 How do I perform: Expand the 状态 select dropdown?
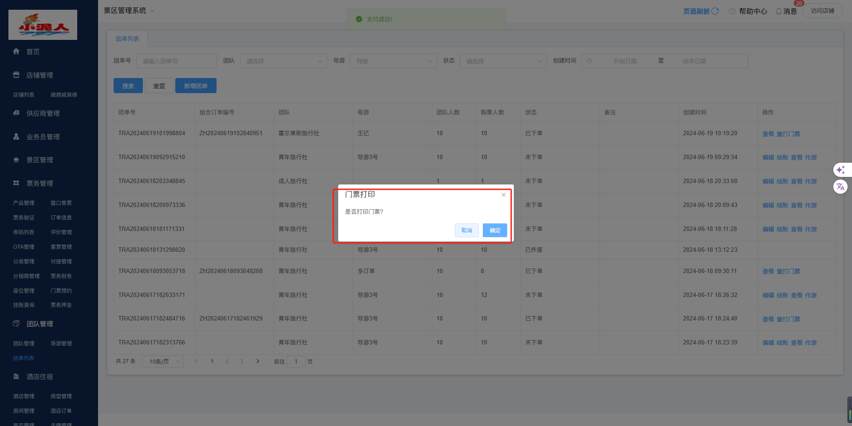point(503,61)
